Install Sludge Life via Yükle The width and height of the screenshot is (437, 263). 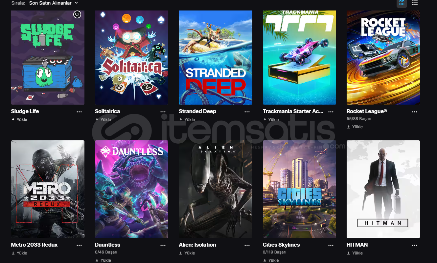(x=19, y=120)
